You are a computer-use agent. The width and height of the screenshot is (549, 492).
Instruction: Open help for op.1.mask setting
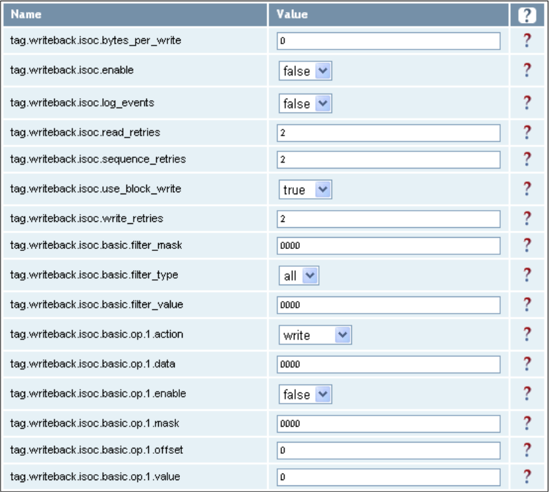(527, 424)
